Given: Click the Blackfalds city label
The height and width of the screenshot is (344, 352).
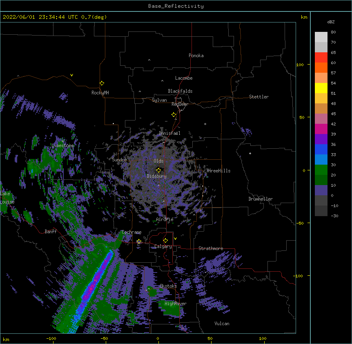Looking at the screenshot, I should [x=180, y=91].
